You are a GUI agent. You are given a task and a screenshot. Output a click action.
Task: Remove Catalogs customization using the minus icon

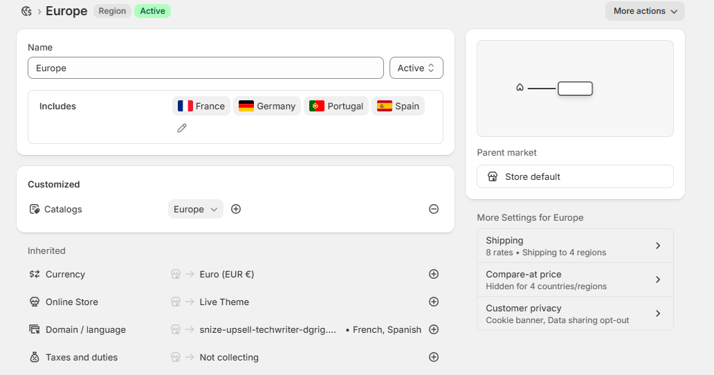[x=434, y=209]
